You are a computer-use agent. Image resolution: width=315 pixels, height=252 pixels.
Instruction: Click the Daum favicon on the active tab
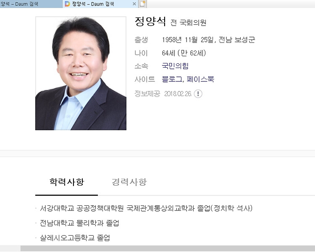(x=67, y=4)
